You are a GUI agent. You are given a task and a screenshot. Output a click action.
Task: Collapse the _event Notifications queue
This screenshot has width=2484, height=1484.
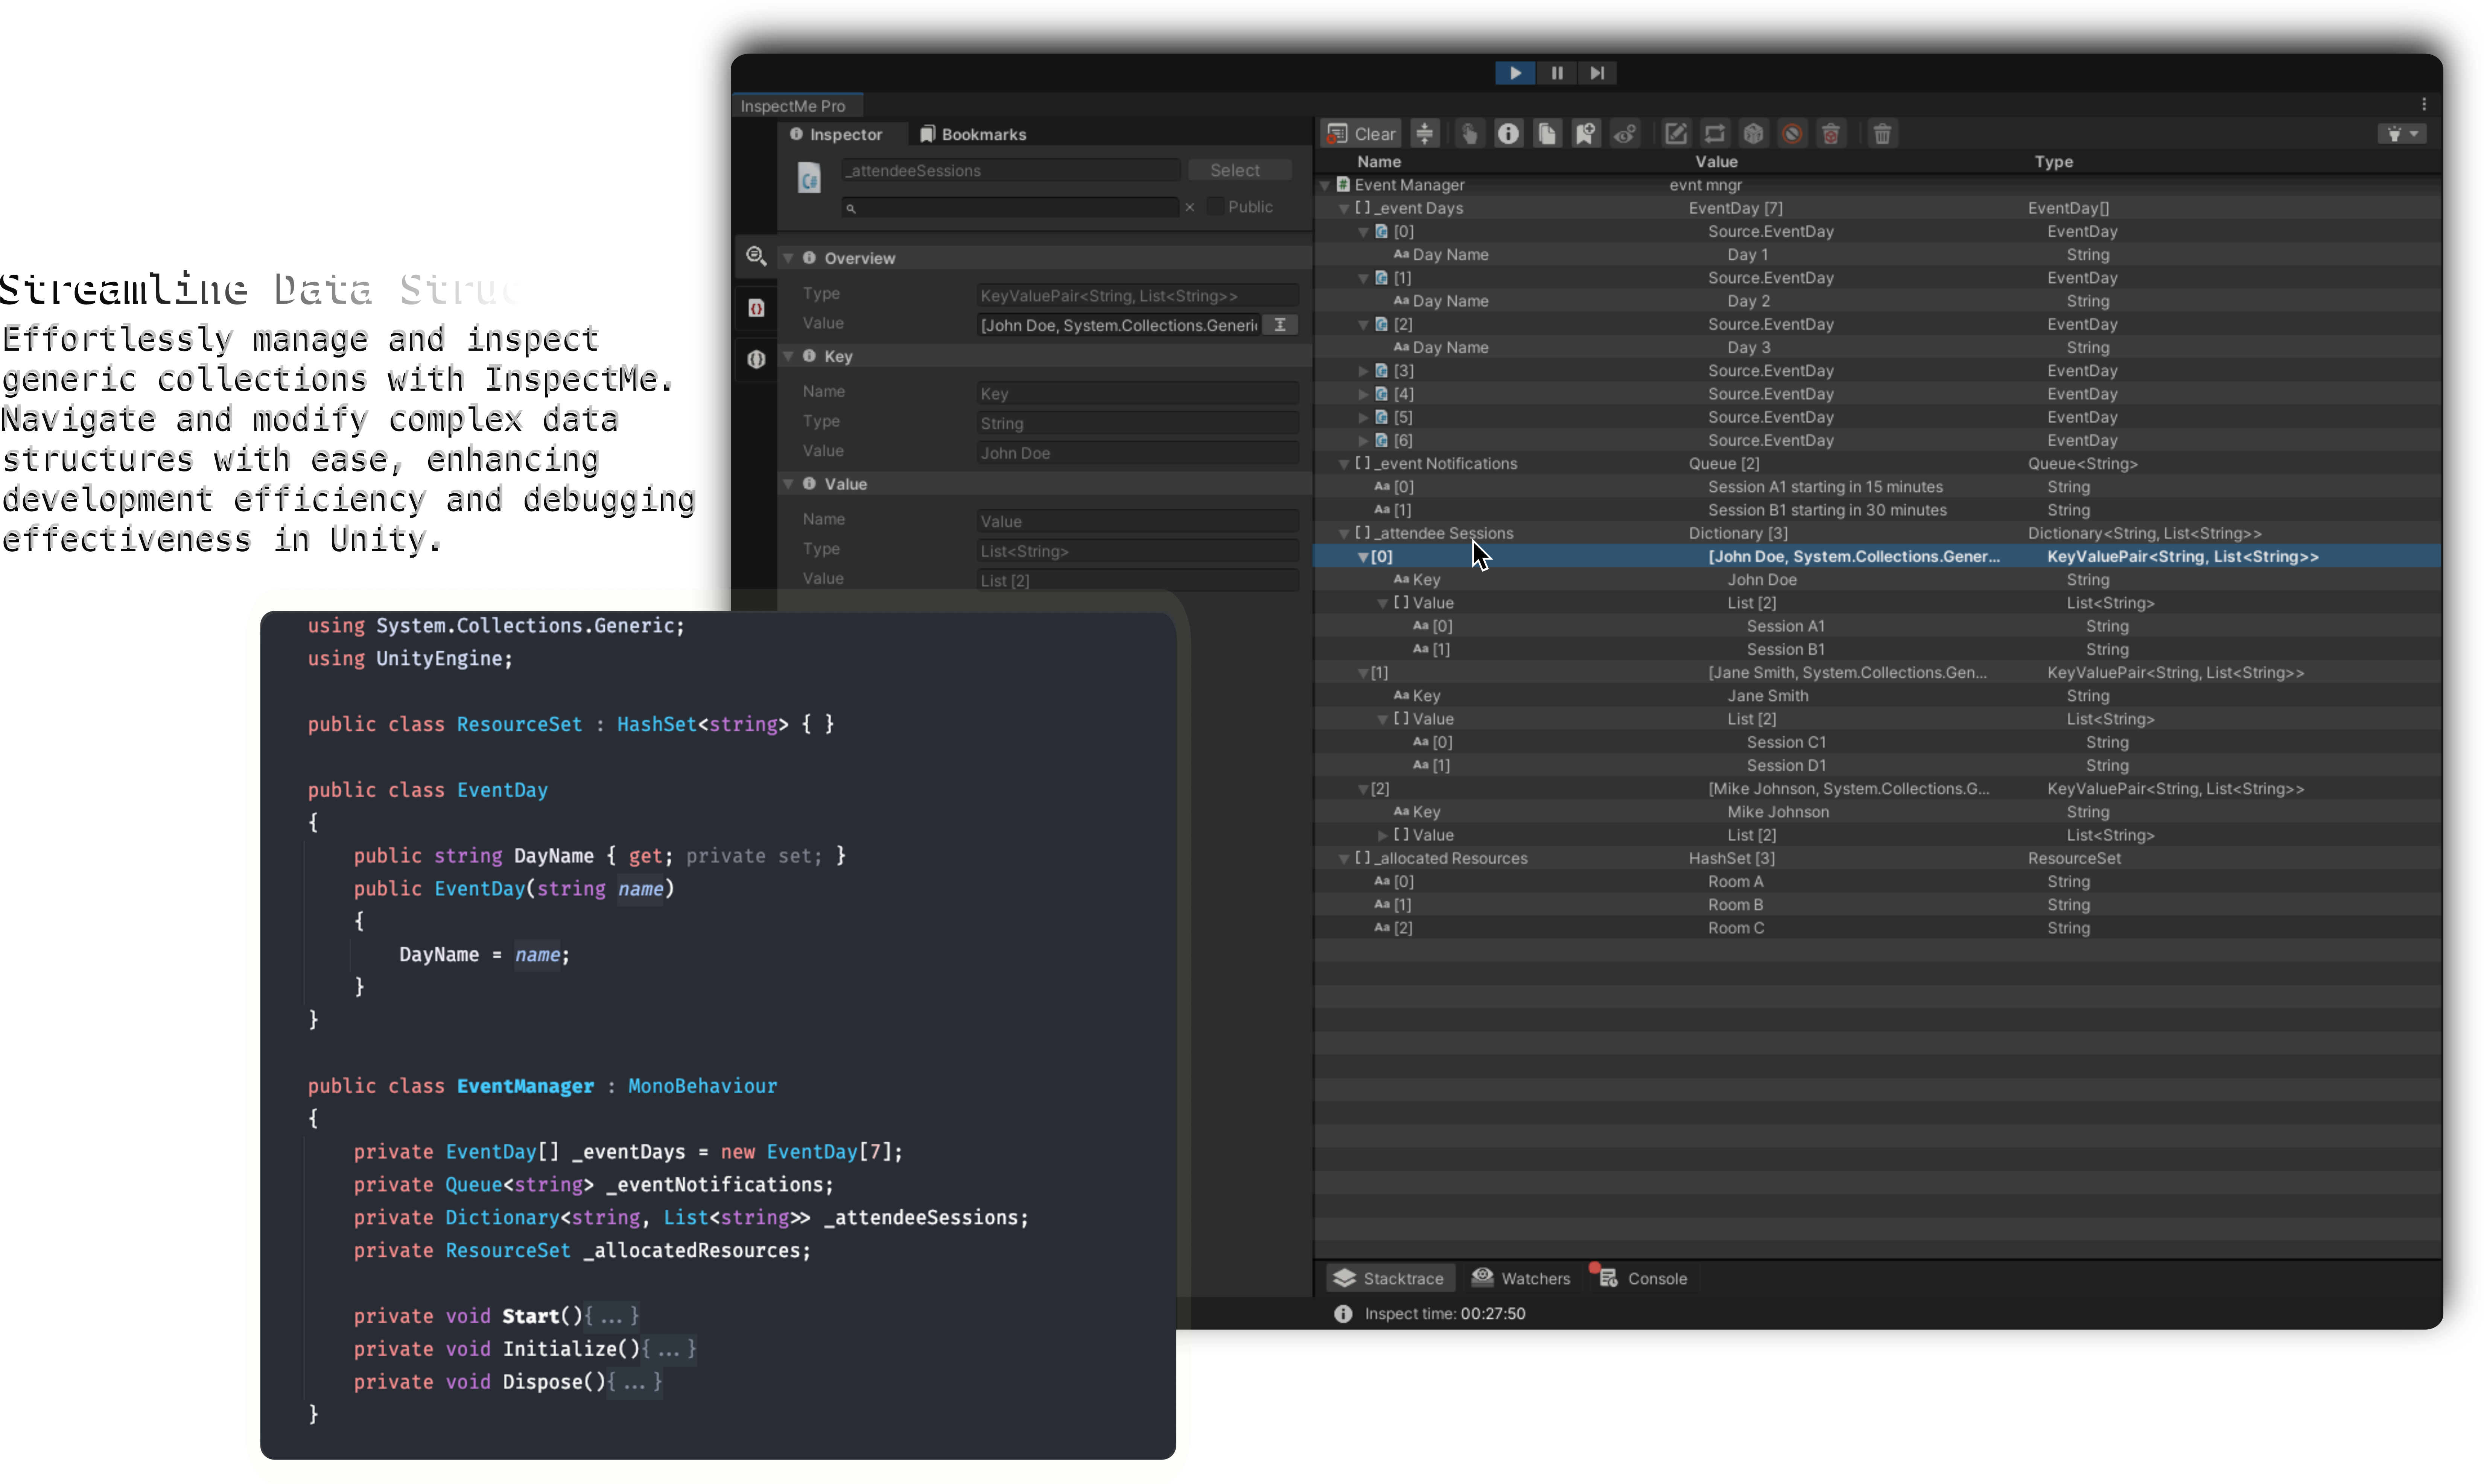(x=1344, y=464)
